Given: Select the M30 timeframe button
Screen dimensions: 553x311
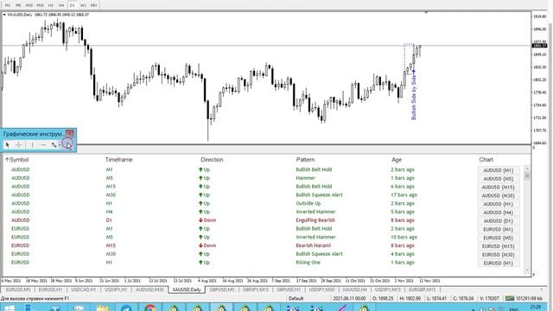Looking at the screenshot, I should click(41, 5).
